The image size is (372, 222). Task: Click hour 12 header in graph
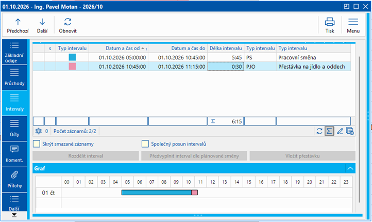click(x=213, y=182)
